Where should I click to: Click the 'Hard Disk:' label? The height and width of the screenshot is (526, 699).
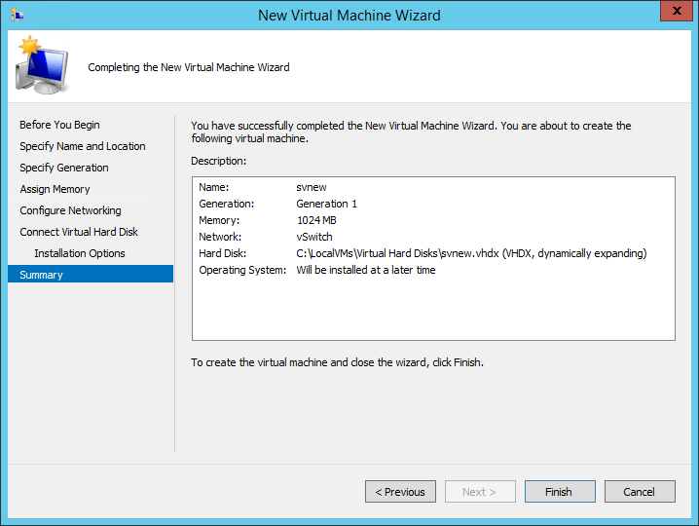click(x=222, y=253)
